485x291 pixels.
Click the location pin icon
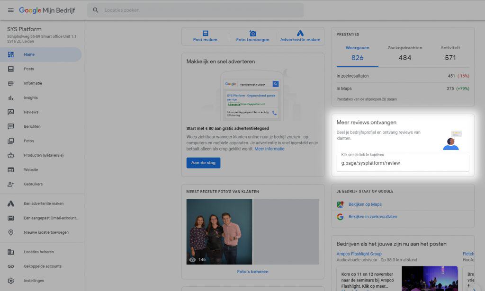11,232
